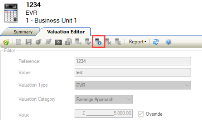Click the Reference input field
The width and height of the screenshot is (202, 120).
(133, 61)
